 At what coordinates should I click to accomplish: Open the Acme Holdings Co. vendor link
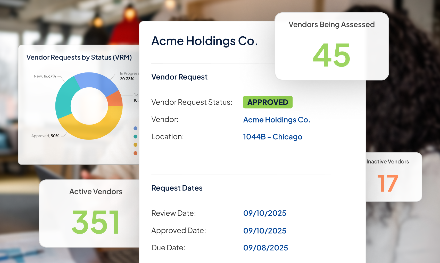point(277,120)
